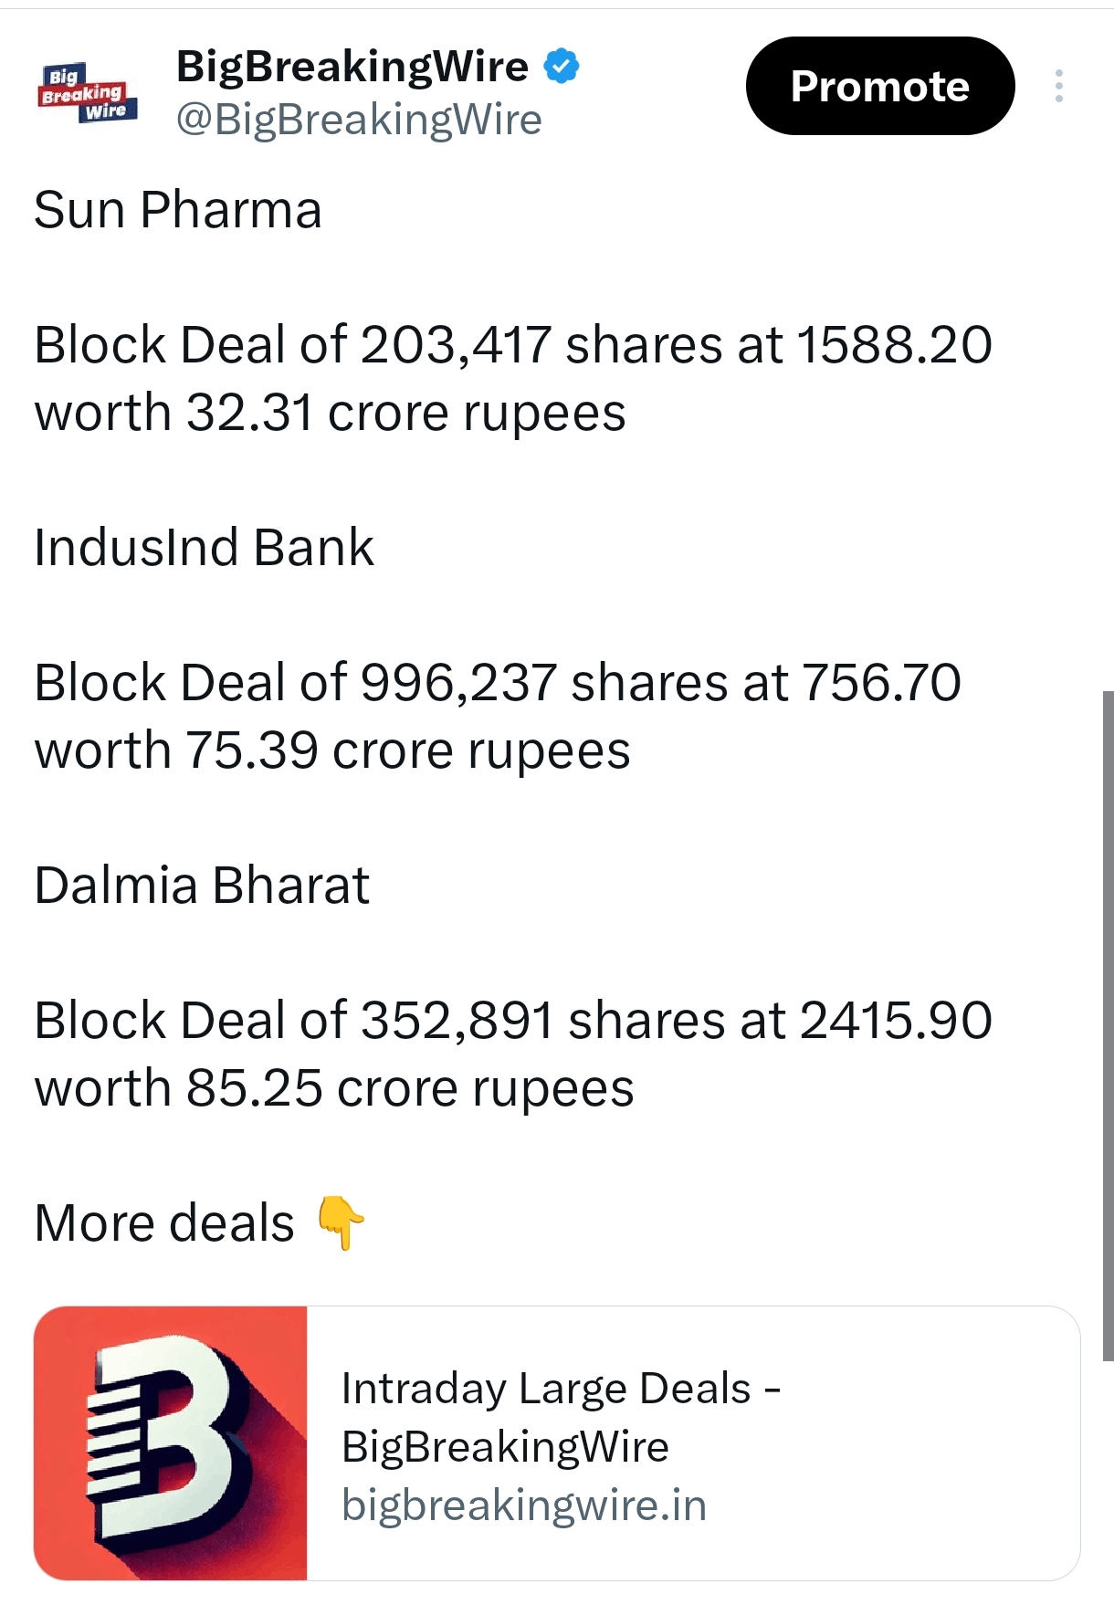Click the 996,237 shares block deal line

(x=498, y=683)
